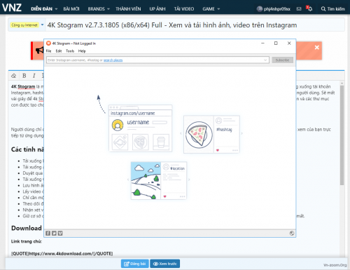Click the megaphone icon on notice
The width and height of the screenshot is (350, 270).
39,50
